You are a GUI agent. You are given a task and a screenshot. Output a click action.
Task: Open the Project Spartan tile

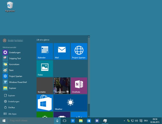point(79,51)
